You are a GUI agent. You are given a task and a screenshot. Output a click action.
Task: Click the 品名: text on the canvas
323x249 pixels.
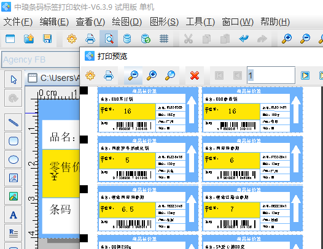(x=63, y=137)
